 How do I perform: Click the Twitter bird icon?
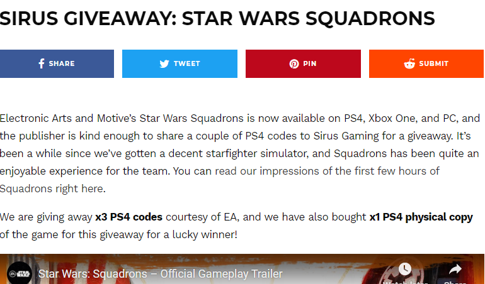tap(164, 63)
